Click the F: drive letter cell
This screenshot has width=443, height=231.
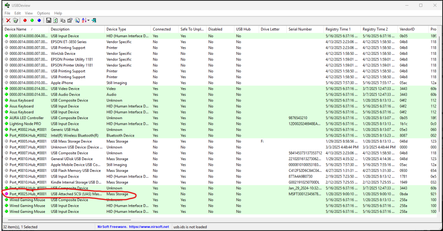tap(262, 141)
